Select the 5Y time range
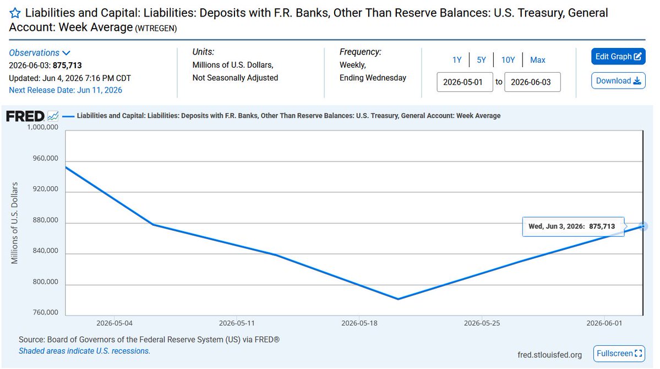660x369 pixels. [481, 60]
